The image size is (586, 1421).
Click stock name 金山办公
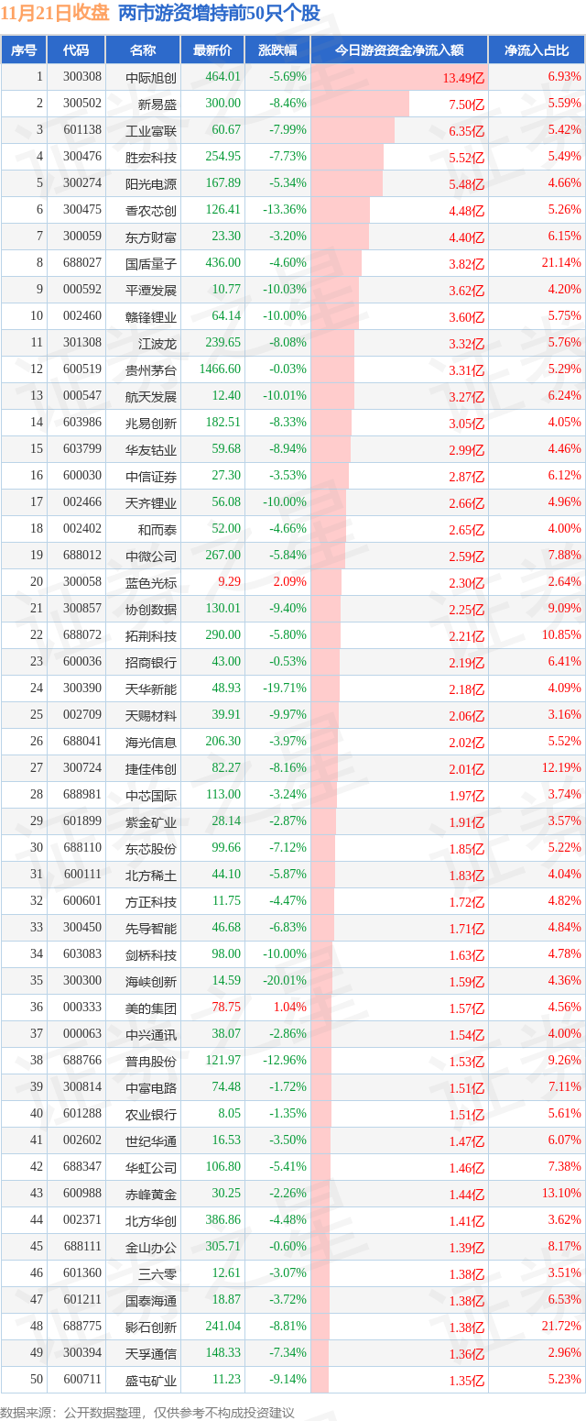pos(151,1248)
